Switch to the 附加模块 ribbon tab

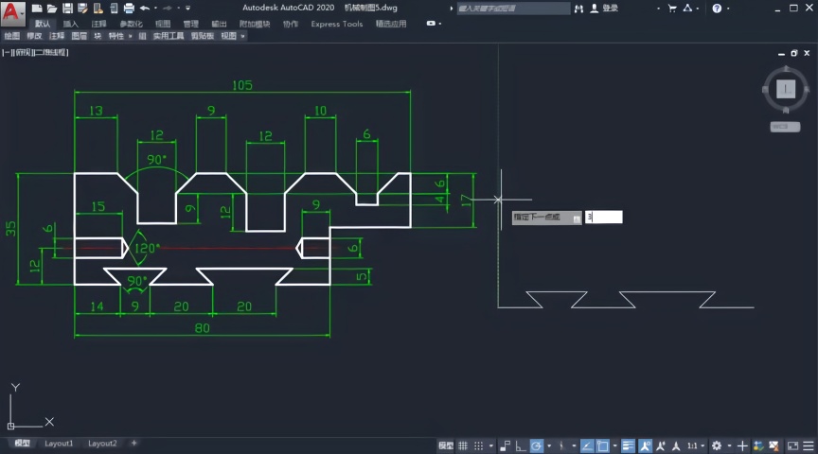255,24
